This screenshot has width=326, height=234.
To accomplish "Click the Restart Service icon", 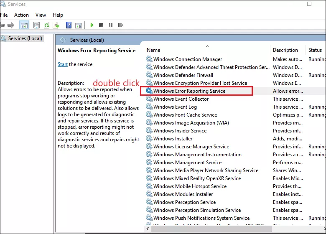I will 120,25.
